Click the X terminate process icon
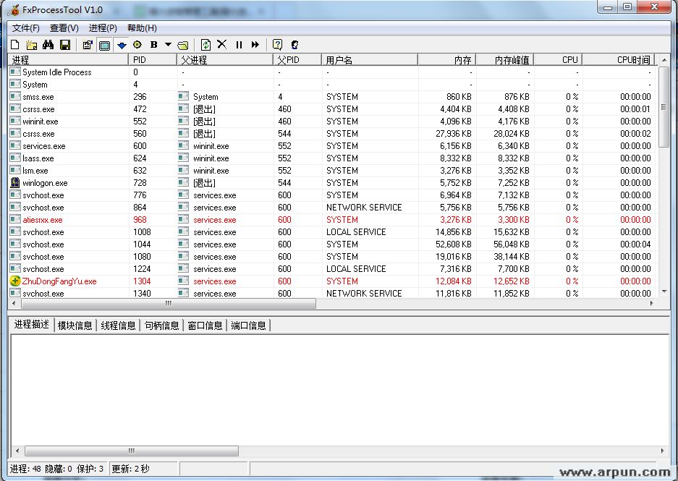This screenshot has width=678, height=481. tap(222, 45)
